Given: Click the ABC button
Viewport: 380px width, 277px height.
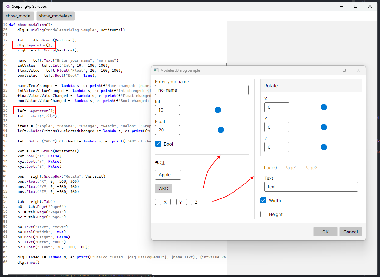Looking at the screenshot, I should click(163, 189).
